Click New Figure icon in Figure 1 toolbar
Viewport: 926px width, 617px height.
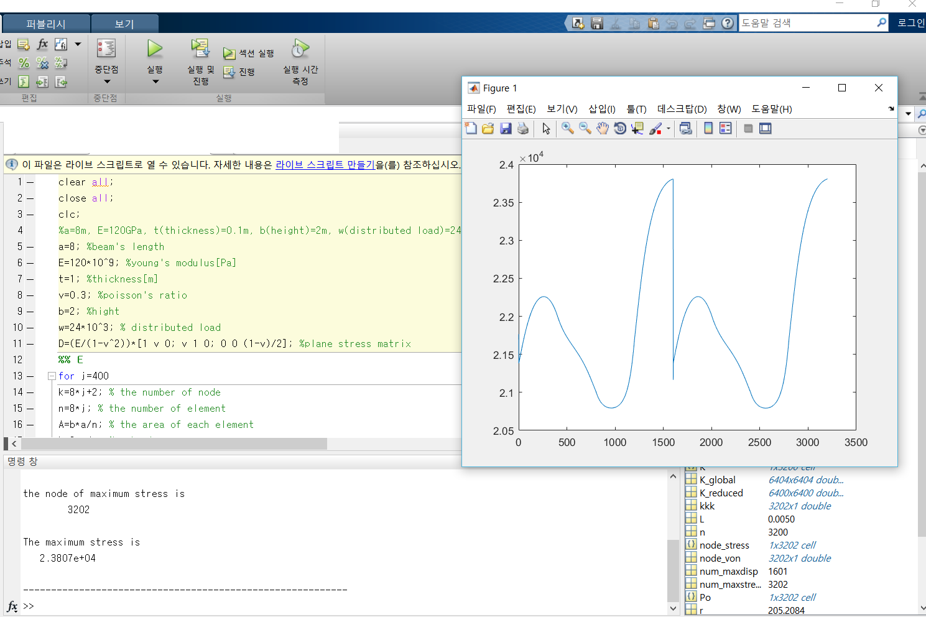click(x=471, y=128)
